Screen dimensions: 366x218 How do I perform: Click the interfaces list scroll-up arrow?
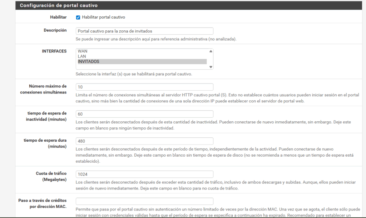(211, 51)
